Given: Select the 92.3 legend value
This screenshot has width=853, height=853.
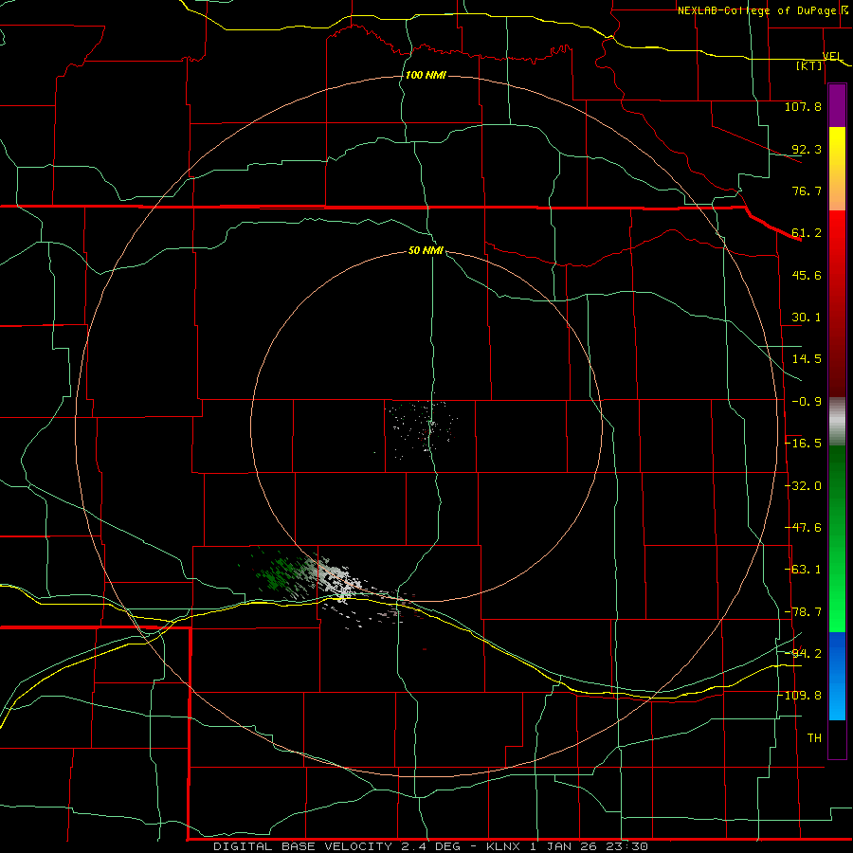Looking at the screenshot, I should pyautogui.click(x=807, y=149).
